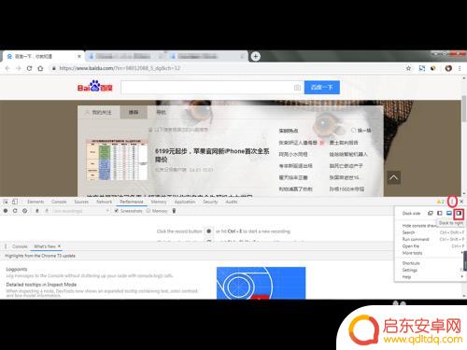Close the DevTools panel with X

point(461,202)
